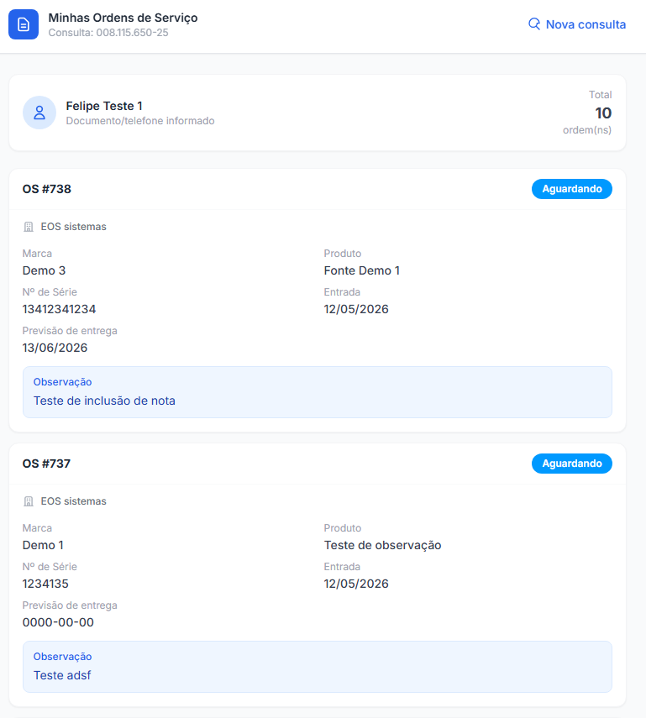Click the Aguardando badge on OS #737

572,464
